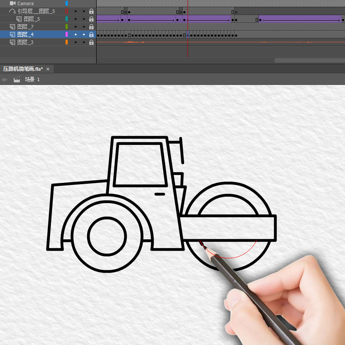Viewport: 345px width, 345px height.
Task: Toggle the dot next to the green swatch on 图层_7
Action: click(76, 27)
